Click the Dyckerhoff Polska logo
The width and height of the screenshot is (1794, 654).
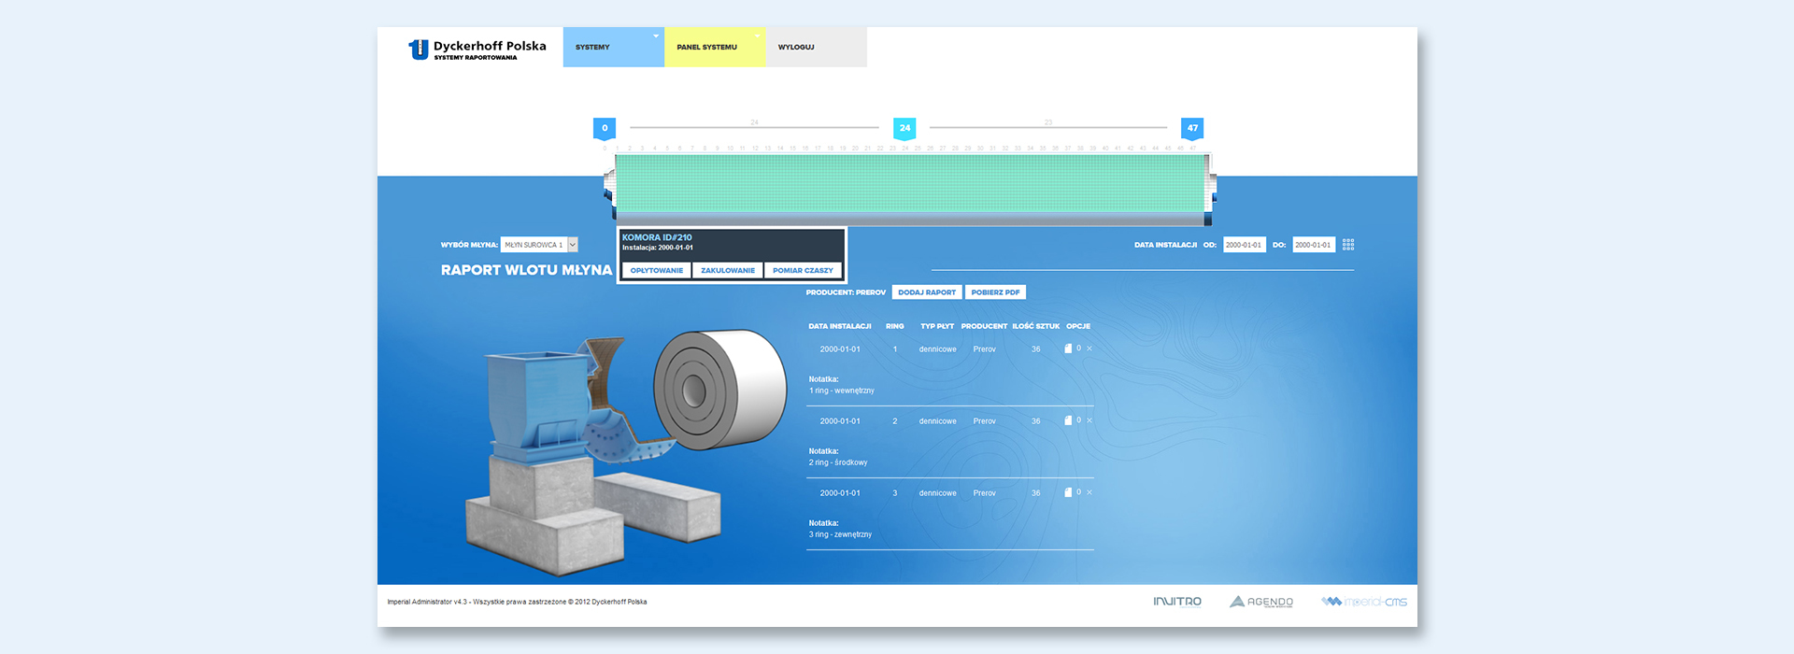pyautogui.click(x=477, y=50)
